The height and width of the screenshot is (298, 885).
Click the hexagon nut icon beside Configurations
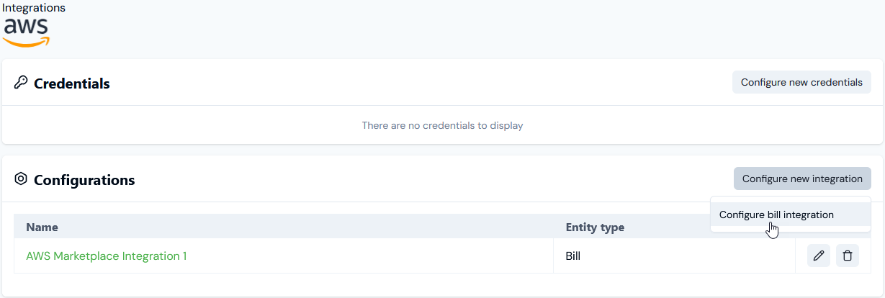20,179
